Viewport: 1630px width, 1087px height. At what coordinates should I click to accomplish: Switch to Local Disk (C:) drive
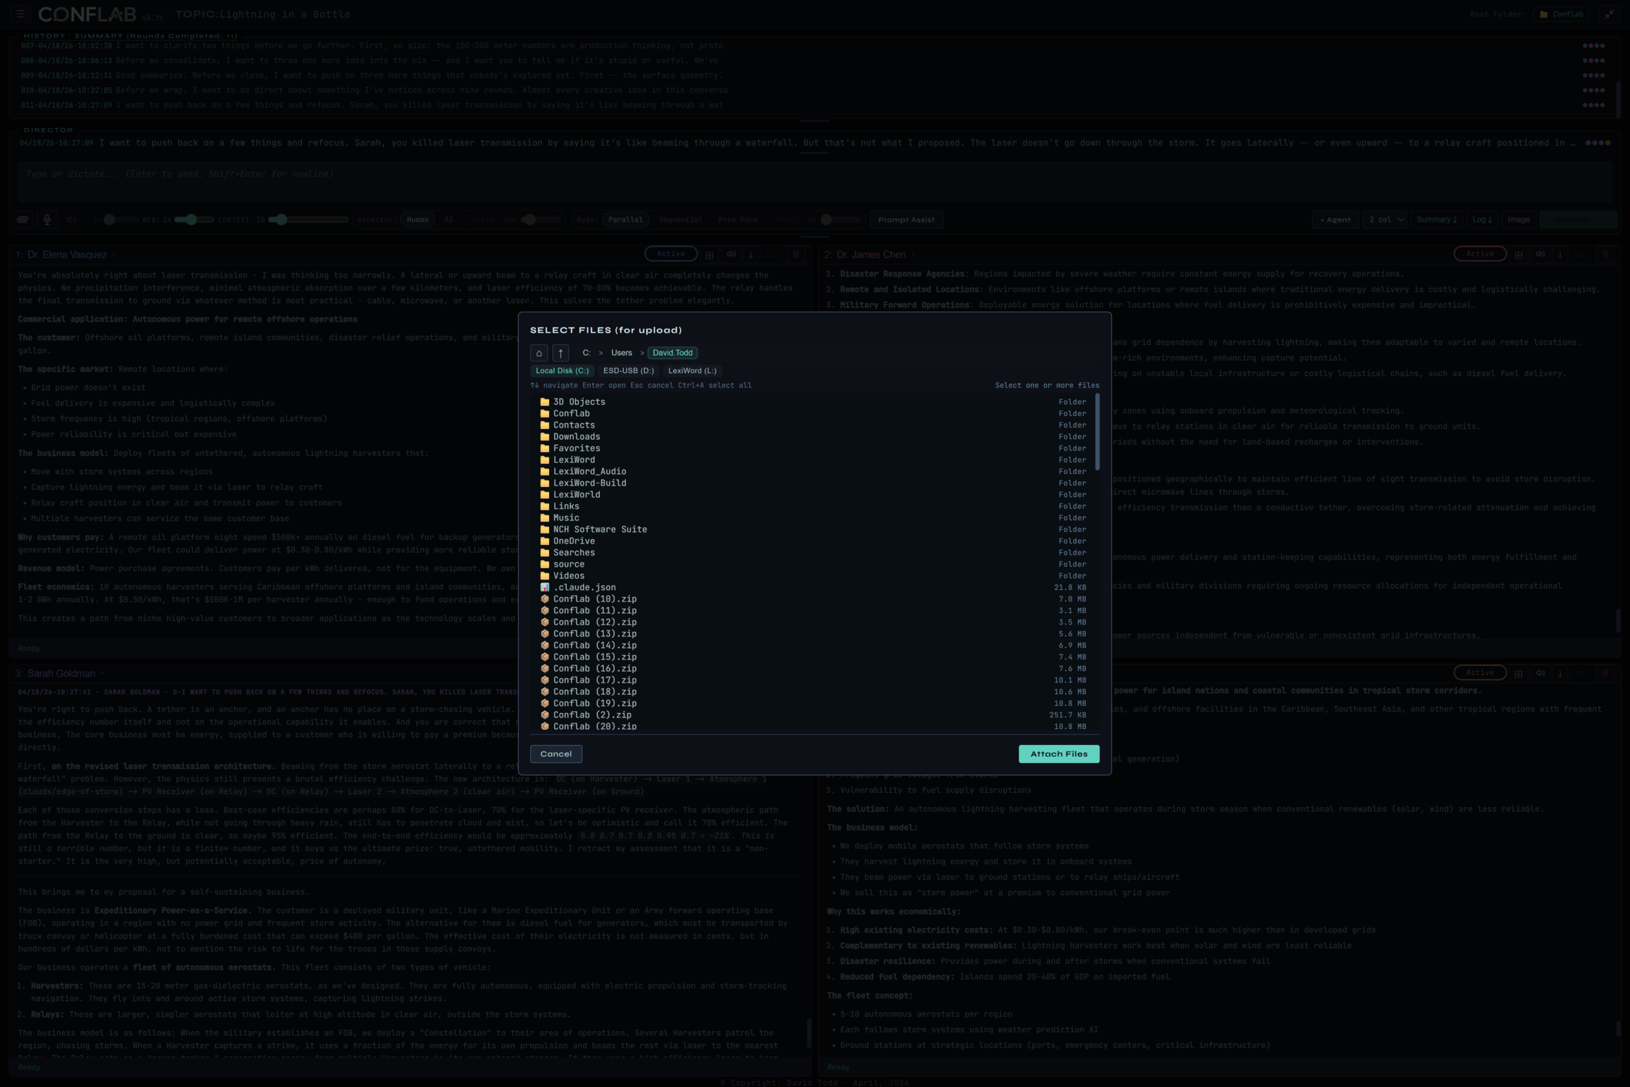tap(562, 371)
